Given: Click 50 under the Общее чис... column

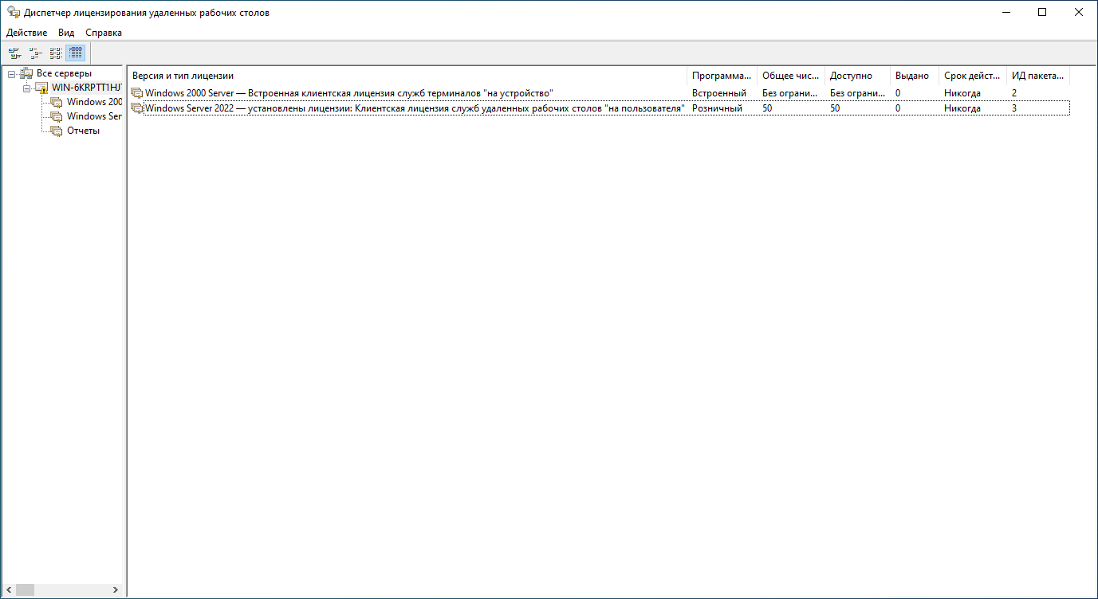Looking at the screenshot, I should (767, 108).
